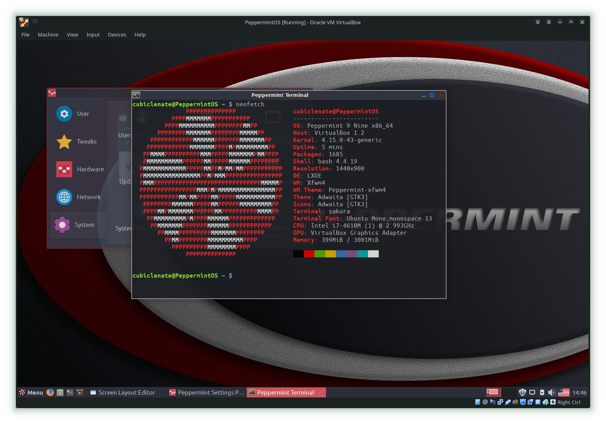606x424 pixels.
Task: Switch to the Screen Layout Editor window
Action: click(x=126, y=392)
